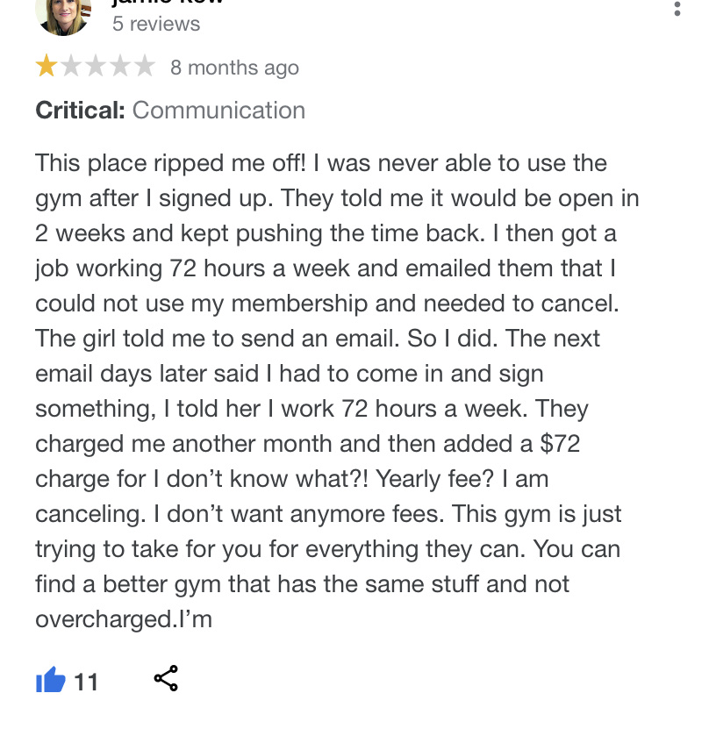Click the "Communication" tag text
This screenshot has width=709, height=729.
[x=218, y=111]
